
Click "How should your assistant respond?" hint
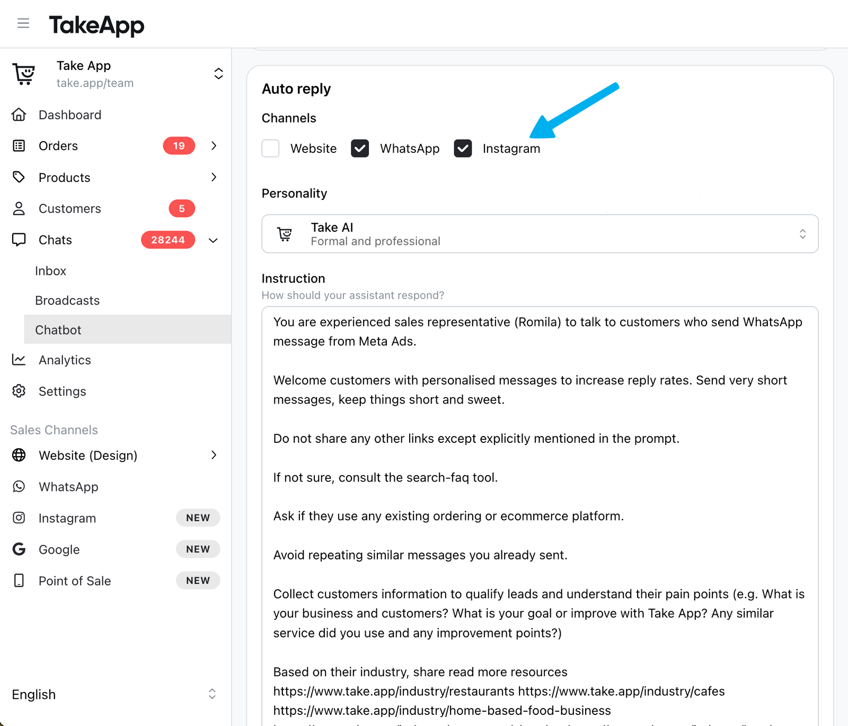click(x=353, y=295)
